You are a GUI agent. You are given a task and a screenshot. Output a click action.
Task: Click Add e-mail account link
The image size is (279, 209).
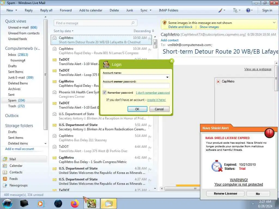click(x=19, y=149)
